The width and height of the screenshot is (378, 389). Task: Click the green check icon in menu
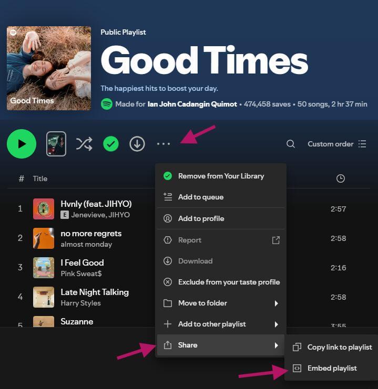[x=168, y=176]
